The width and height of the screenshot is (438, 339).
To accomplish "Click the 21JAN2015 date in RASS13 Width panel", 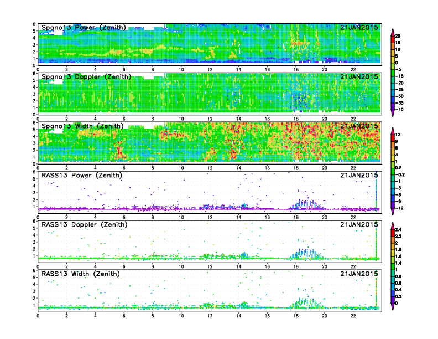I will [x=359, y=274].
